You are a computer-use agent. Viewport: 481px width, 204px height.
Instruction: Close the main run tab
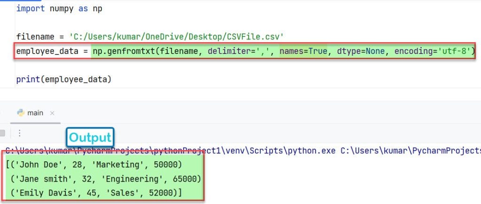point(52,113)
